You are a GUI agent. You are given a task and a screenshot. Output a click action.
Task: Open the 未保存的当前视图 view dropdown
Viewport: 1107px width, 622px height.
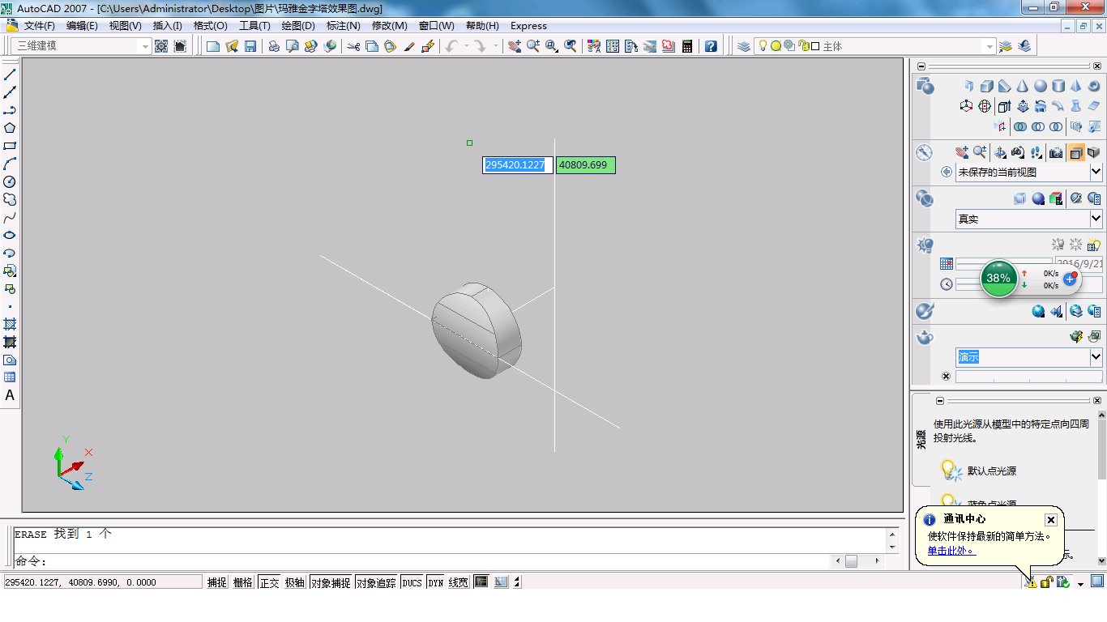[x=1028, y=172]
